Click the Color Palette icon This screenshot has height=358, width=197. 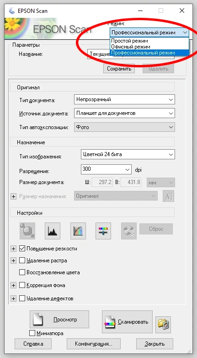(129, 231)
